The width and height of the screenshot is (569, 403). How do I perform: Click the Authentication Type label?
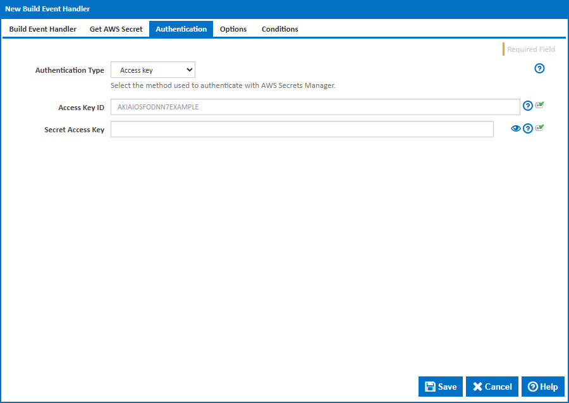[70, 70]
